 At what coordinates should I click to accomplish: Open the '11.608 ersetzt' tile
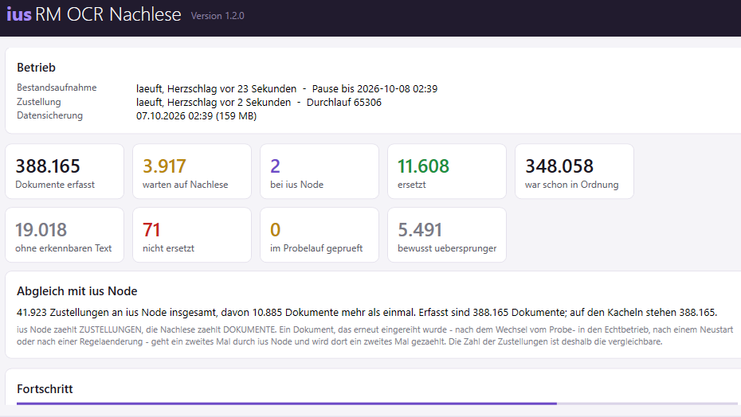447,171
